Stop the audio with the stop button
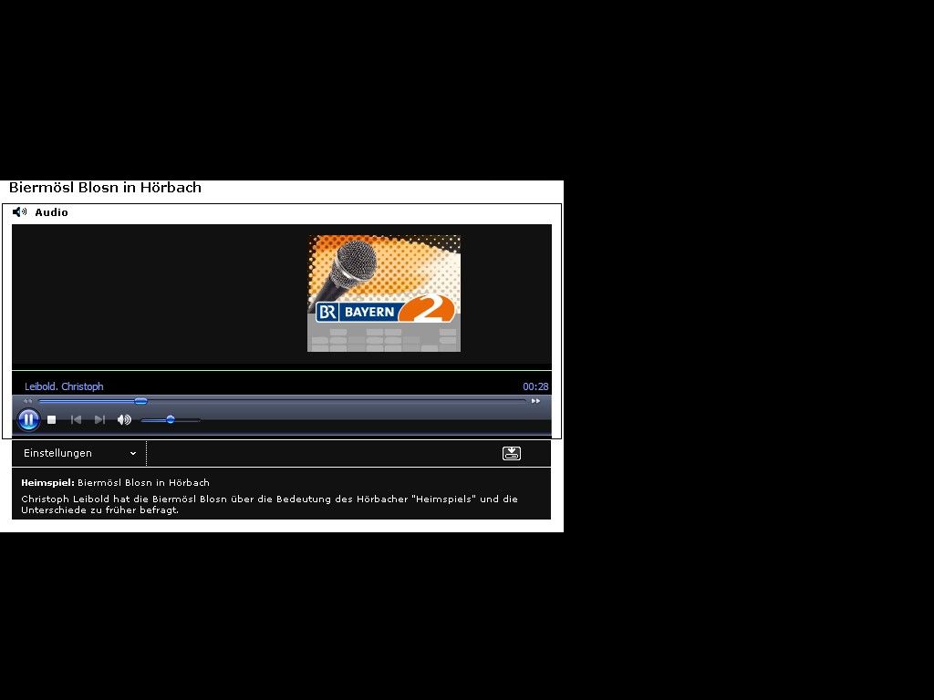 (52, 419)
